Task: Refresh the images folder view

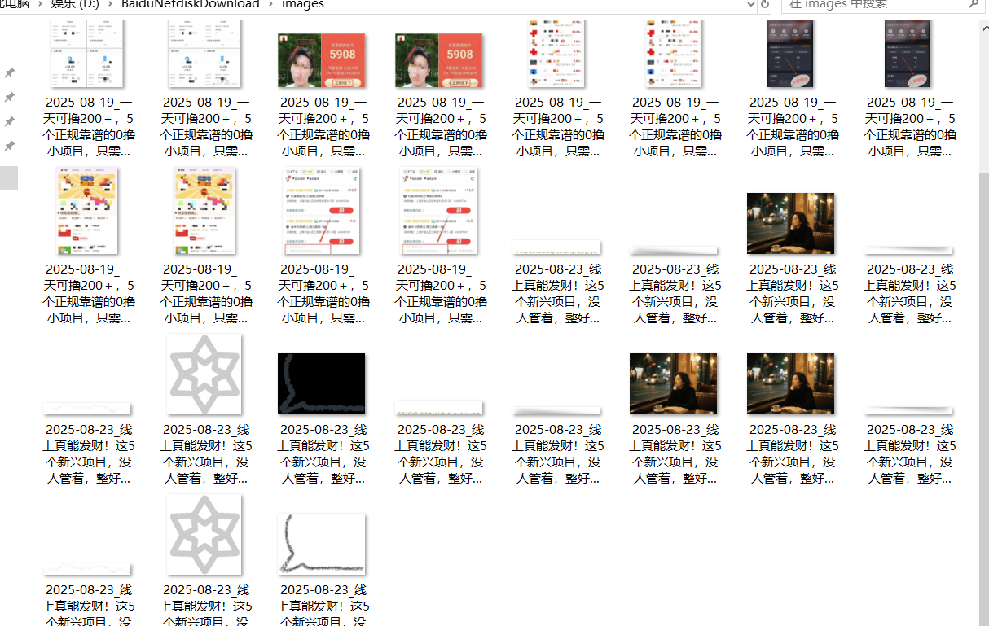Action: click(763, 5)
